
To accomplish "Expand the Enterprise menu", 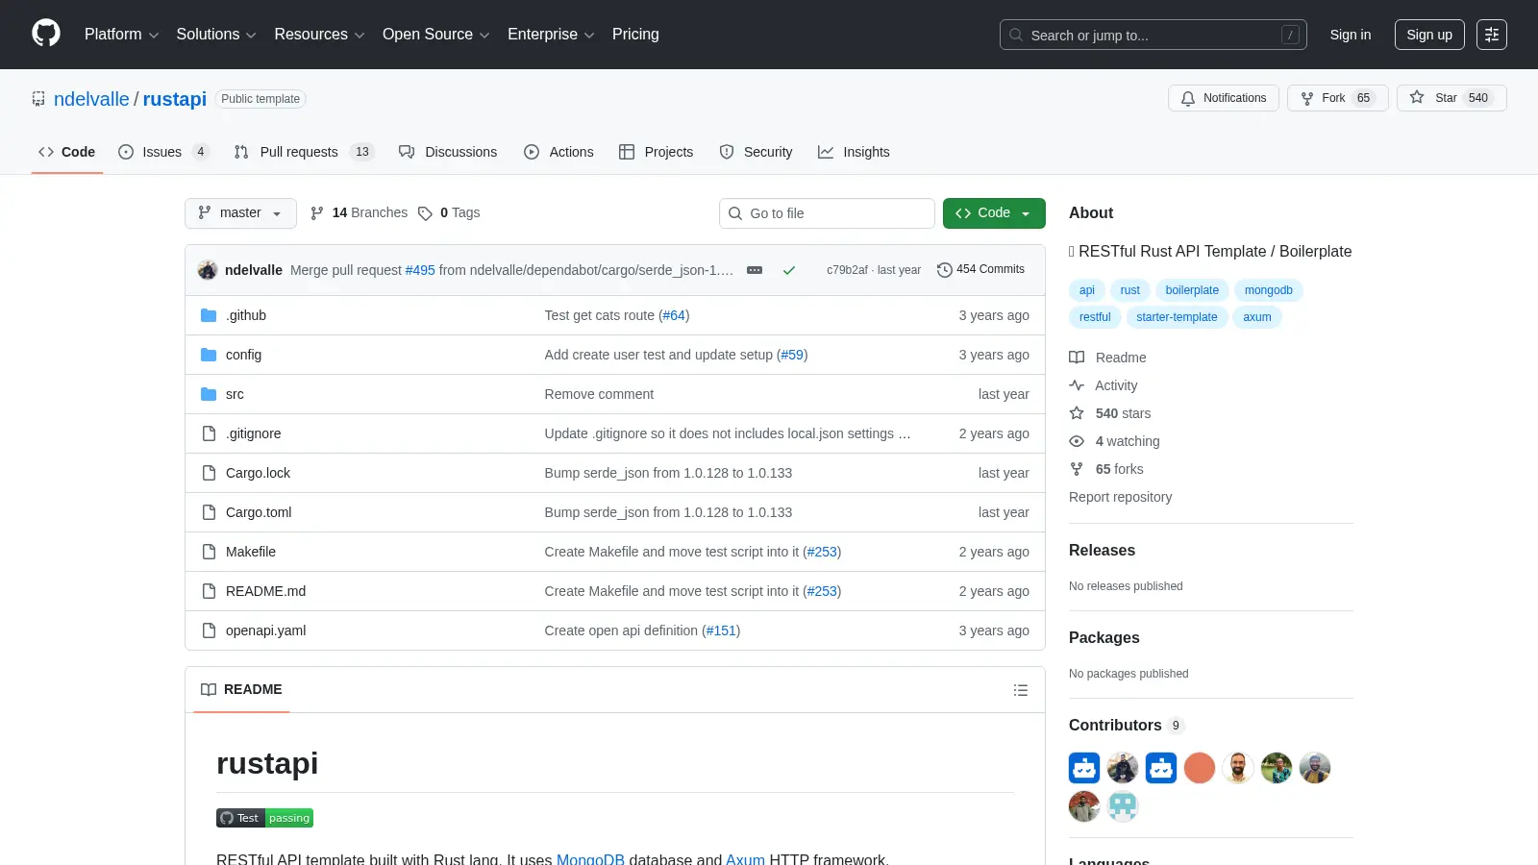I will point(551,35).
